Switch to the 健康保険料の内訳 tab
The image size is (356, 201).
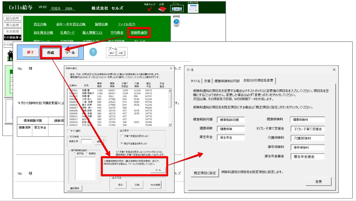(227, 81)
